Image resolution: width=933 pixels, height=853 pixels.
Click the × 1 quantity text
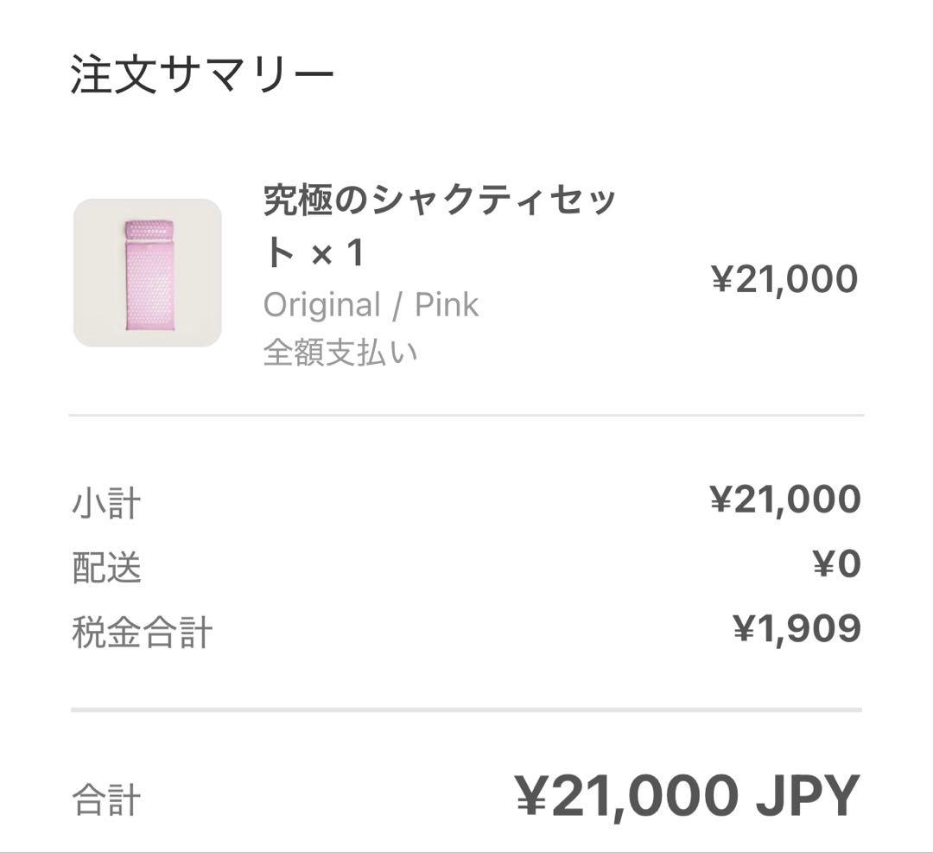[x=337, y=254]
